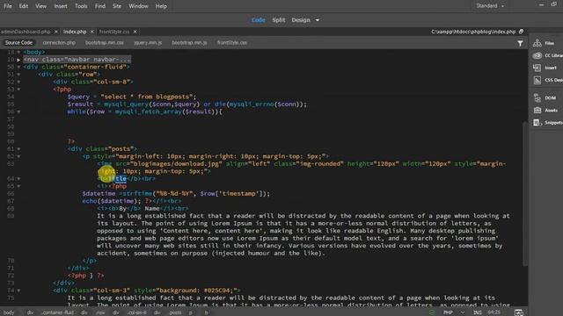Click the vertical scrollbar of code editor
563x316 pixels.
click(x=525, y=193)
